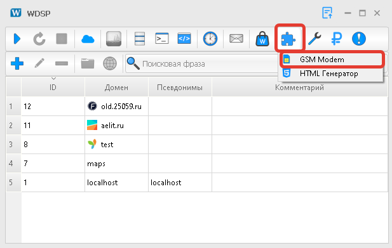Click the WDSP app logo in the title bar

16,13
